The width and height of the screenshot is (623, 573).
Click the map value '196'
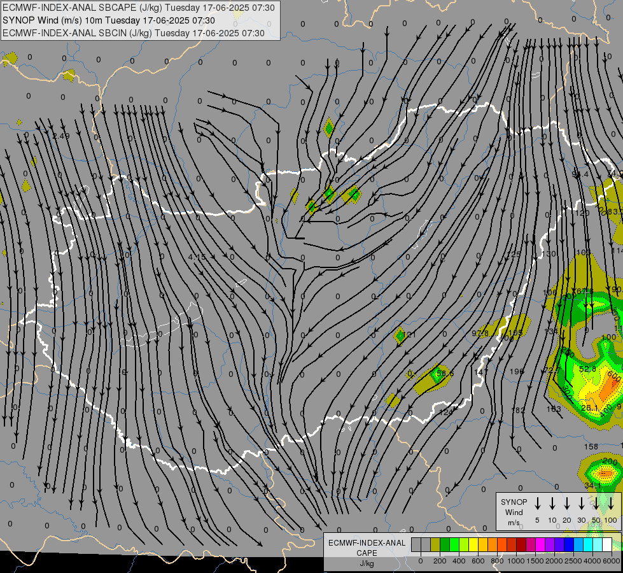pyautogui.click(x=517, y=371)
